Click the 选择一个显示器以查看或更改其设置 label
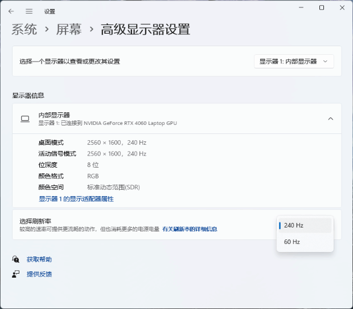 (70, 62)
